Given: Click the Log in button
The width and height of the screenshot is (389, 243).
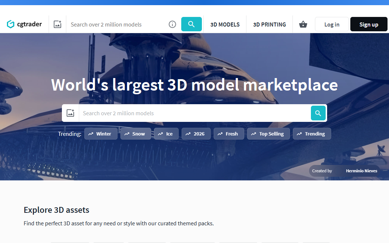Looking at the screenshot, I should coord(332,24).
